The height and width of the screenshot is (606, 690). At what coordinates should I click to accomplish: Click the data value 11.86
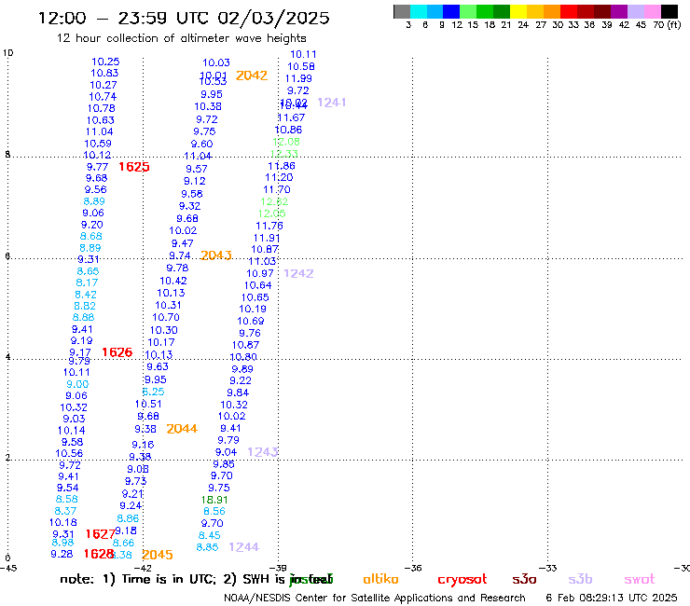click(x=282, y=166)
